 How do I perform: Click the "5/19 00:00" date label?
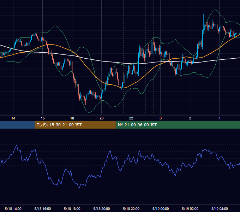tap(161, 208)
